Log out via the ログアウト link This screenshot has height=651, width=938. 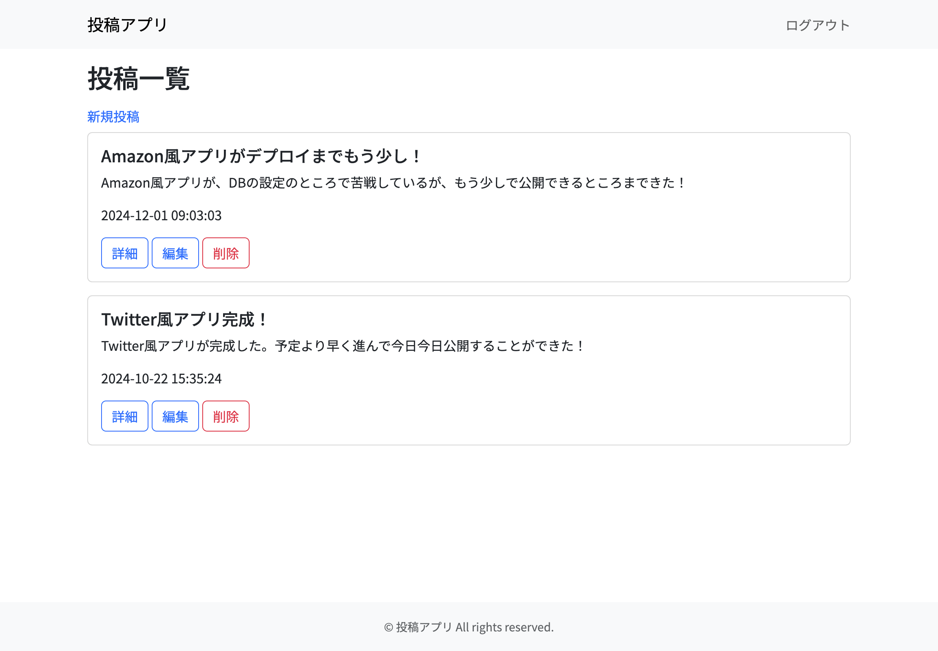pyautogui.click(x=817, y=25)
